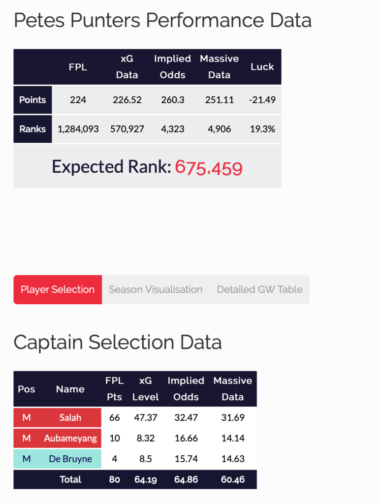
Task: Click the Pos column header
Action: click(x=26, y=389)
